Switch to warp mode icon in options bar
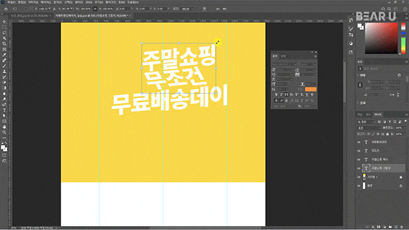Screen dimensions: 409x230 point(204,9)
